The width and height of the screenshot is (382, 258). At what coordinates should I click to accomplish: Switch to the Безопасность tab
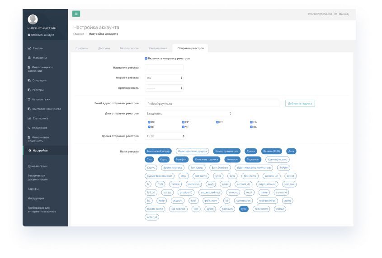point(129,48)
